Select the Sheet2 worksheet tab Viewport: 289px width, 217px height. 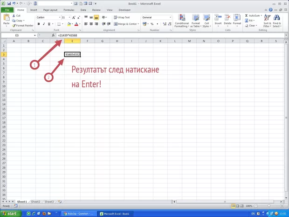tap(35, 202)
